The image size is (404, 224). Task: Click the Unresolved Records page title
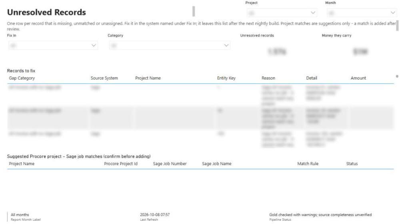pos(47,12)
